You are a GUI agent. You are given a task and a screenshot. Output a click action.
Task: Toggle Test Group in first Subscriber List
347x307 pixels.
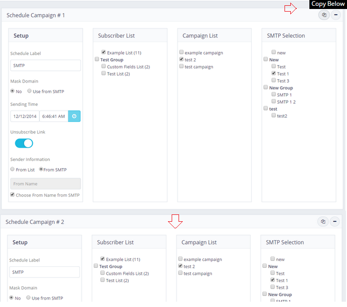coord(97,60)
